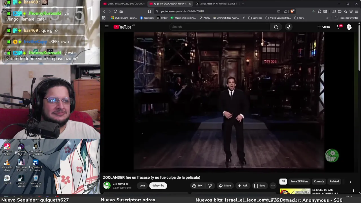The height and width of the screenshot is (203, 361).
Task: Open the music note playlist icon
Action: coord(334,11)
